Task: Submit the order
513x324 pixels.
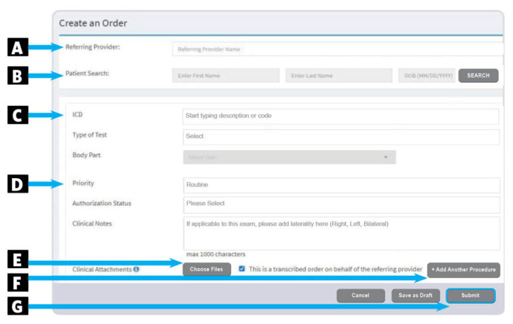Action: 470,295
